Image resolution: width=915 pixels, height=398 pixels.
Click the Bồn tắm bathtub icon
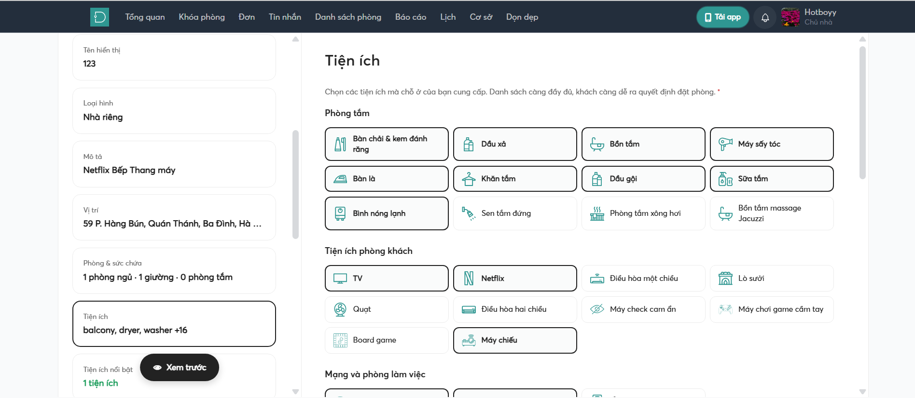597,144
